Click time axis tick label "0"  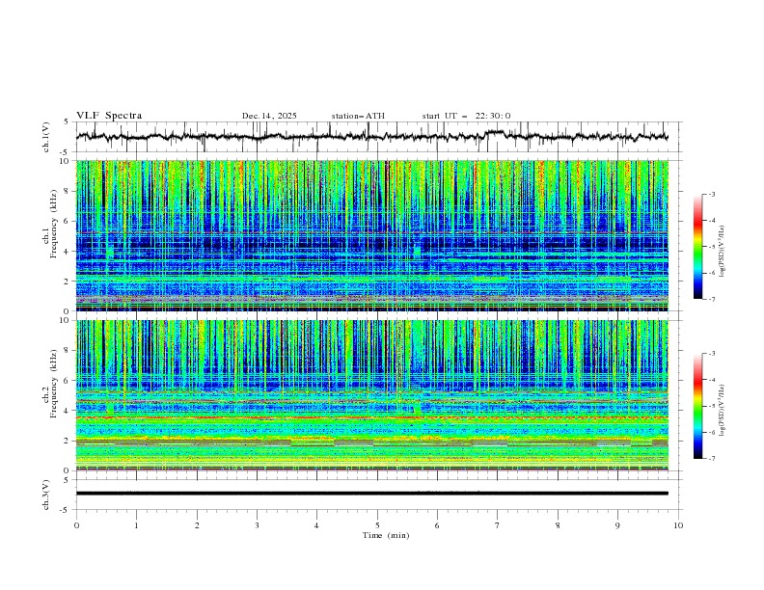pyautogui.click(x=76, y=525)
